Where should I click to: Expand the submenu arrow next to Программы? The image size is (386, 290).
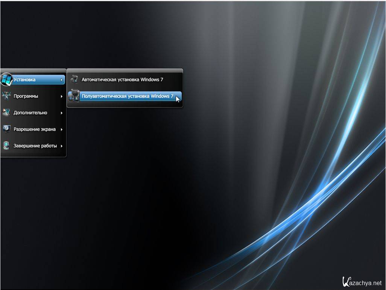[x=62, y=97]
